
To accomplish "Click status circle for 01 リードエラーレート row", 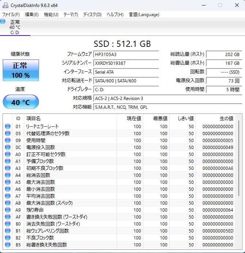I will coord(8,126).
